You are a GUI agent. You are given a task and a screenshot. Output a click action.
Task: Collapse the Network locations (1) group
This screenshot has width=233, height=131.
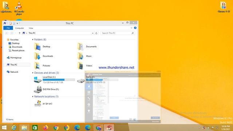pyautogui.click(x=33, y=96)
